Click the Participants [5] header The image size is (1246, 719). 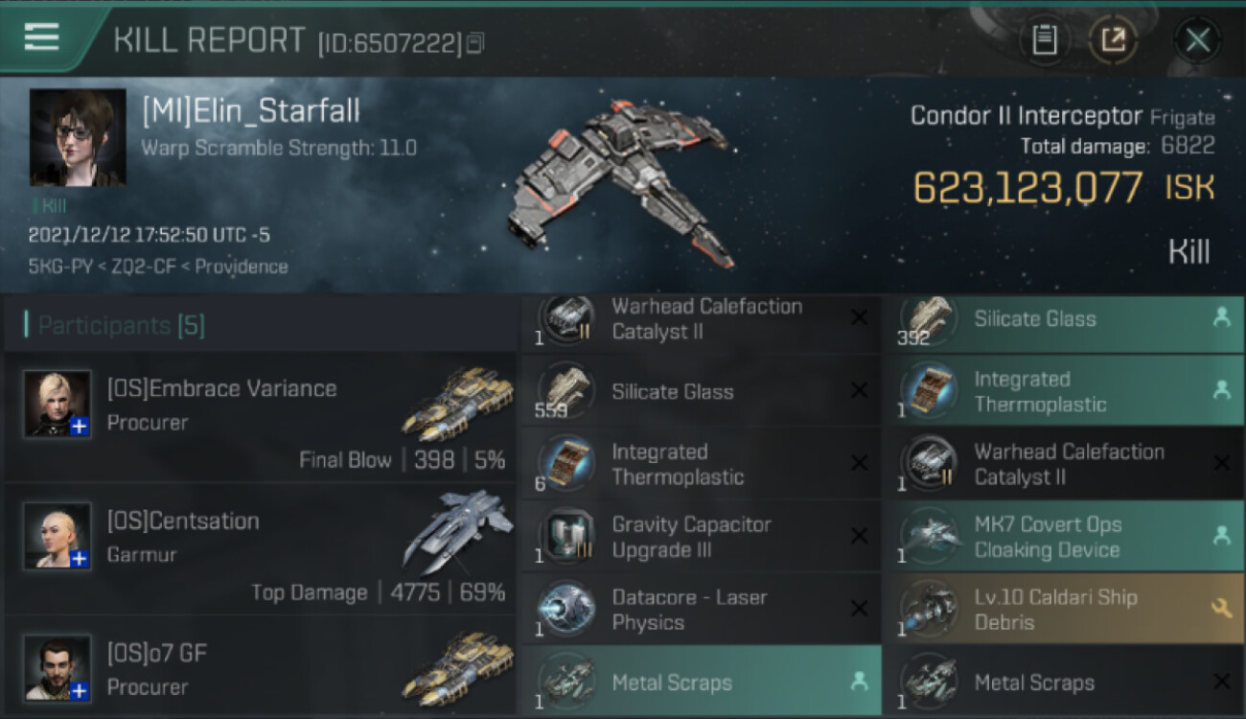point(120,326)
